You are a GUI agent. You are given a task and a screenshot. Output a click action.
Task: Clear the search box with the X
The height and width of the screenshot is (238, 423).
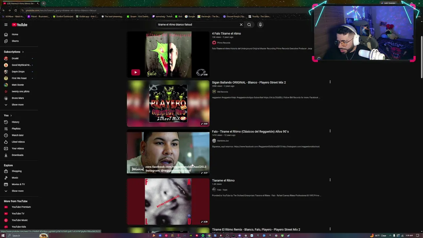pos(241,24)
